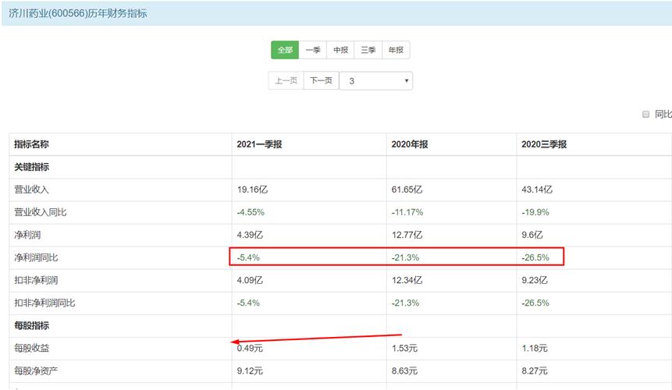Viewport: 672px width, 390px height.
Task: Select the 扣非净利润 row label
Action: coord(36,280)
